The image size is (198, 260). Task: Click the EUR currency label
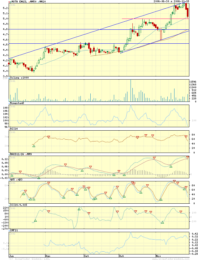pyautogui.click(x=5, y=78)
